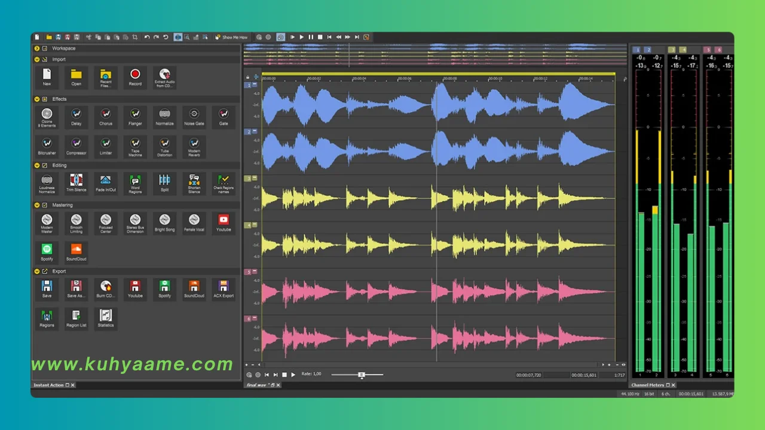Viewport: 765px width, 430px height.
Task: Apply the Limiter effect
Action: (x=106, y=146)
